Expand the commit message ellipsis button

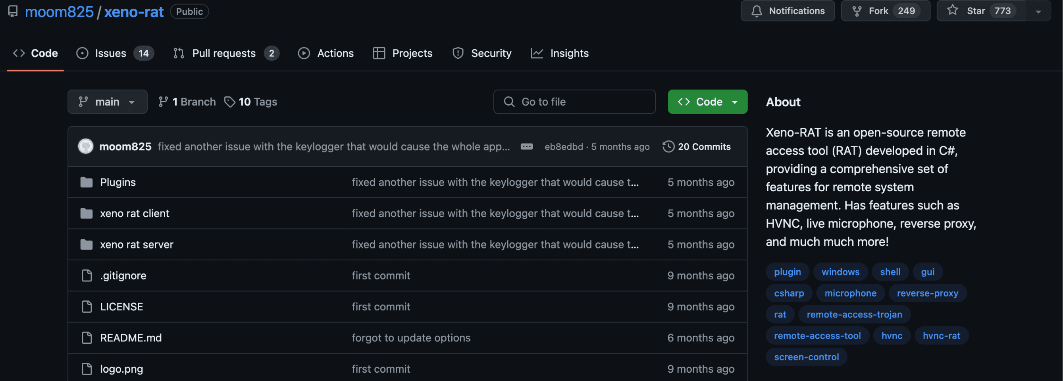527,146
